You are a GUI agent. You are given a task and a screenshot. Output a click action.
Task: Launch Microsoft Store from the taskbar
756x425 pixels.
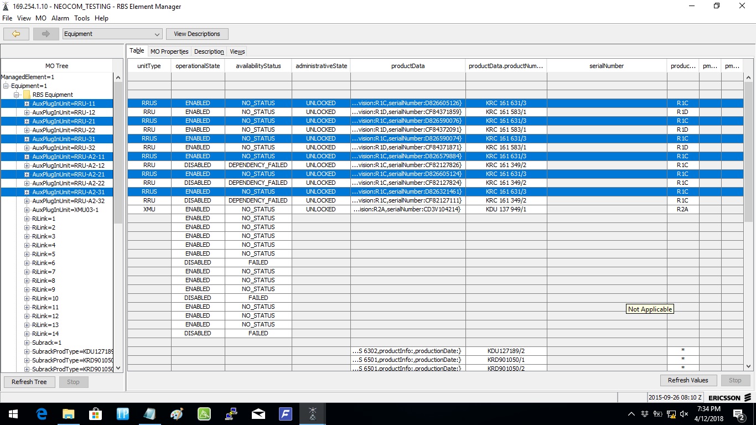(x=96, y=413)
